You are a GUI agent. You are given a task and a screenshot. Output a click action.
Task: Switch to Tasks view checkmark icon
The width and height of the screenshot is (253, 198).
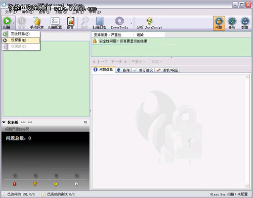(x=232, y=21)
